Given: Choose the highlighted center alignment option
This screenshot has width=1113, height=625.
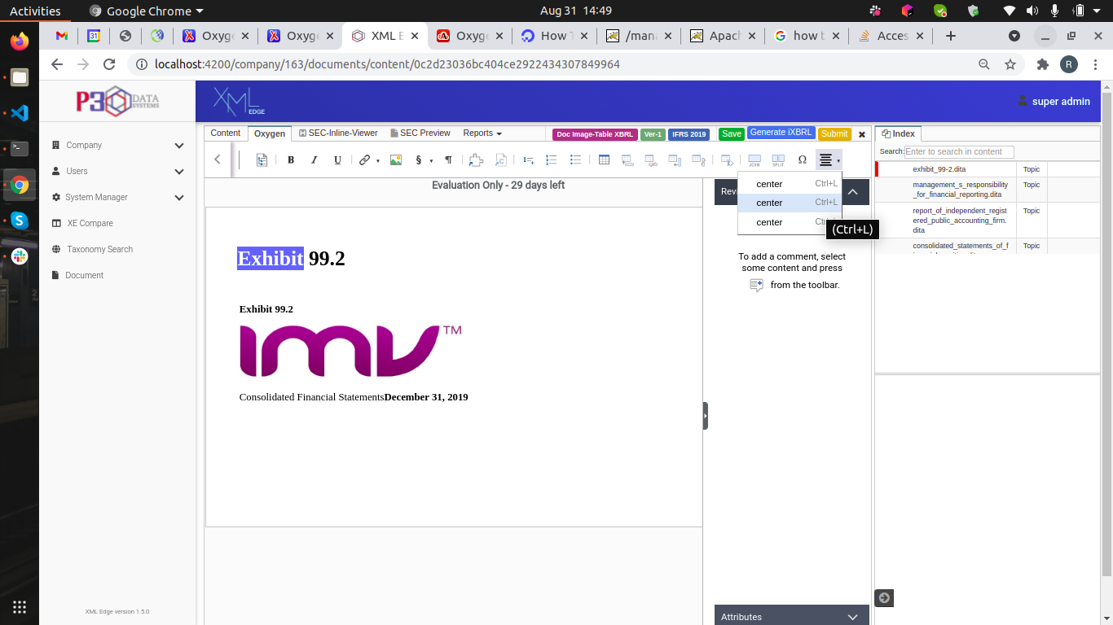Looking at the screenshot, I should (790, 203).
